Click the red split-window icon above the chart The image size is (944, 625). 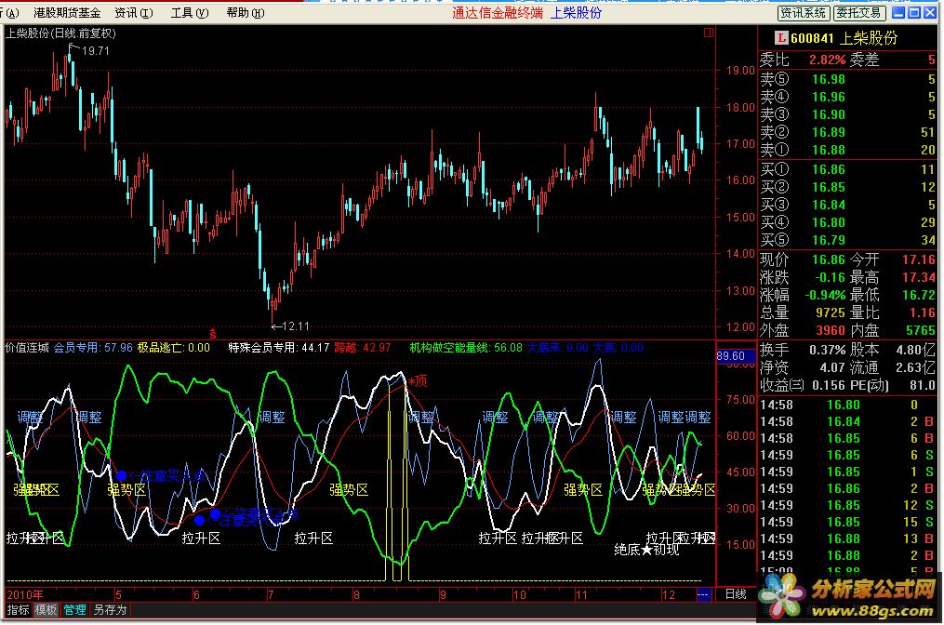(709, 33)
